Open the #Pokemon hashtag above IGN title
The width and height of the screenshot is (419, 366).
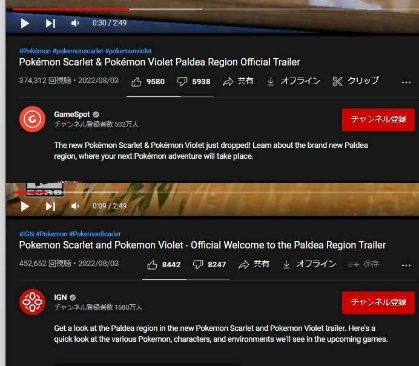[x=51, y=234]
